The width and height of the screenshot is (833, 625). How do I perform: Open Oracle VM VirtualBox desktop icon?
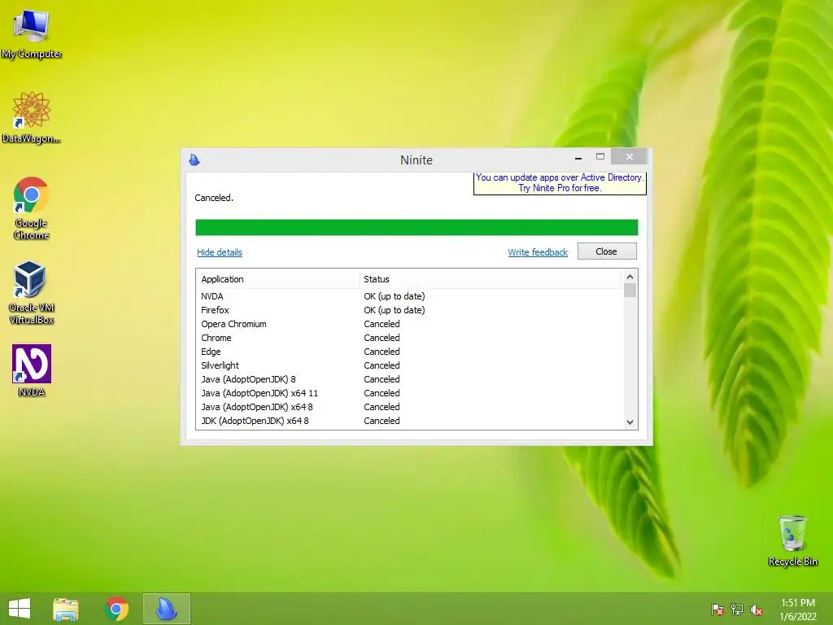click(32, 293)
